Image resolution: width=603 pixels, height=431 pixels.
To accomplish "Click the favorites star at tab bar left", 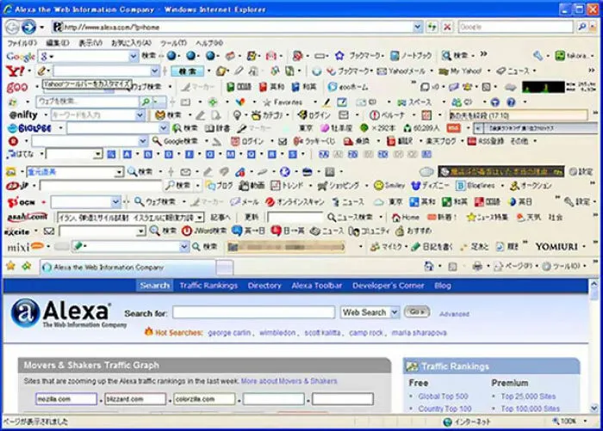I will (x=10, y=266).
